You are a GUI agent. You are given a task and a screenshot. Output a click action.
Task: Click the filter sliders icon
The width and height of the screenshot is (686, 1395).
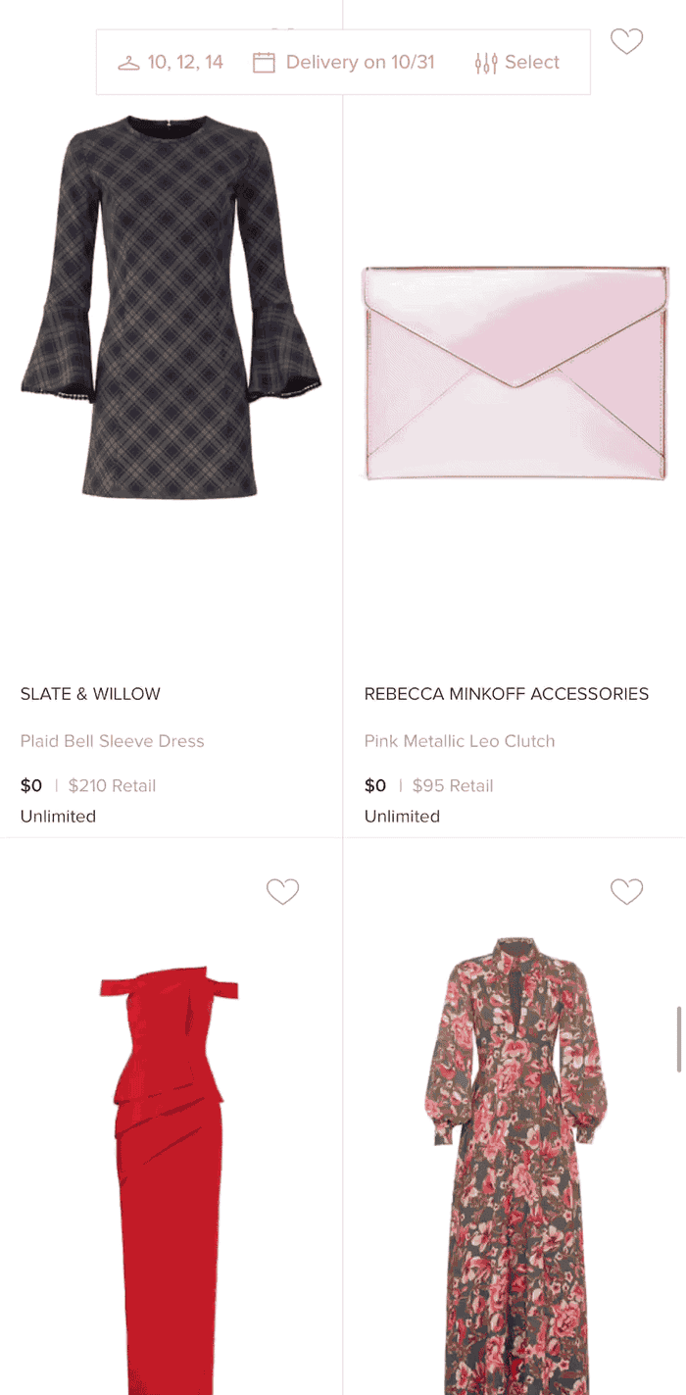486,63
